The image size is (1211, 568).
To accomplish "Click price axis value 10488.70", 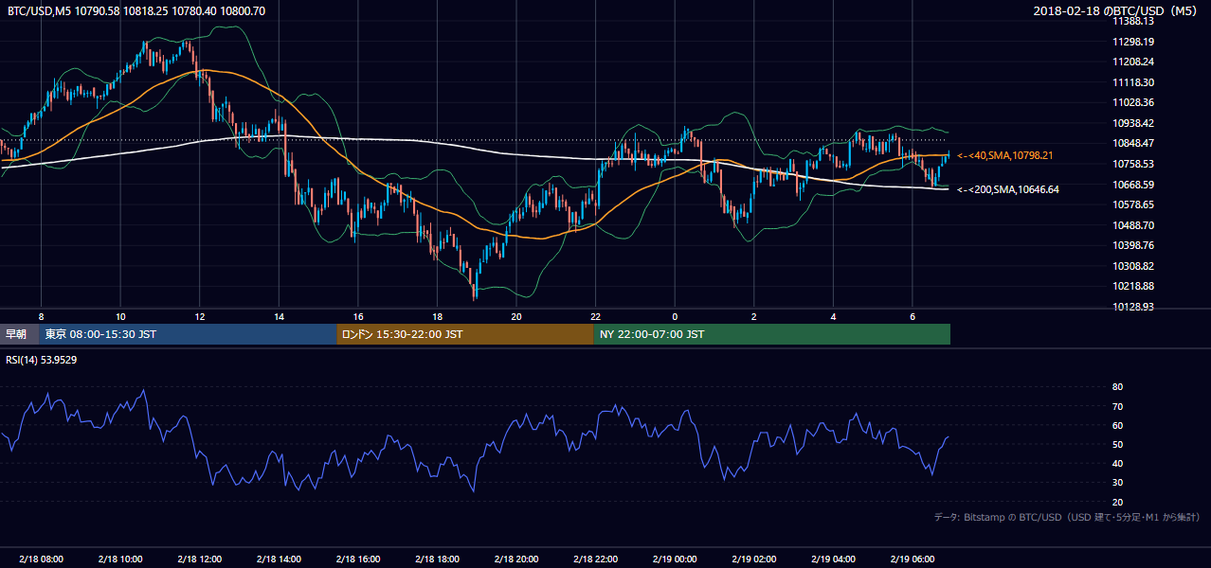I will (x=1133, y=225).
